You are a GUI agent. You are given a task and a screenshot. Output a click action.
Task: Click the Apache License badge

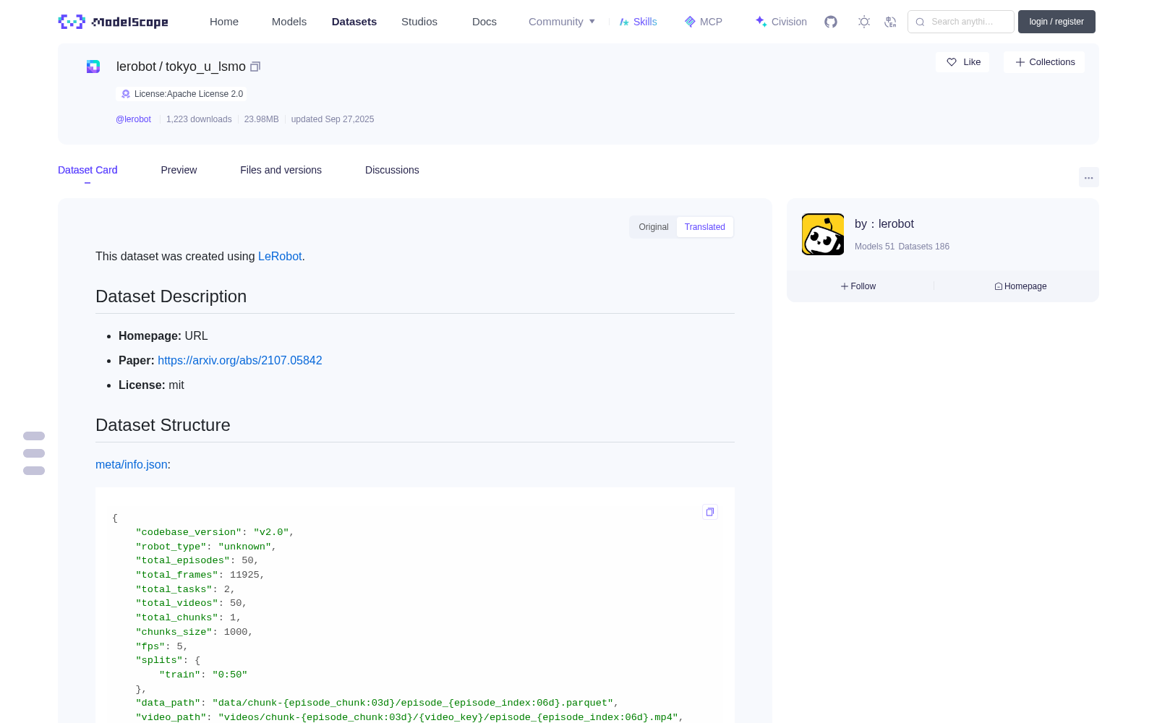[182, 94]
